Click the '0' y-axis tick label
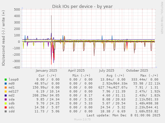165x123 pixels. point(19,42)
